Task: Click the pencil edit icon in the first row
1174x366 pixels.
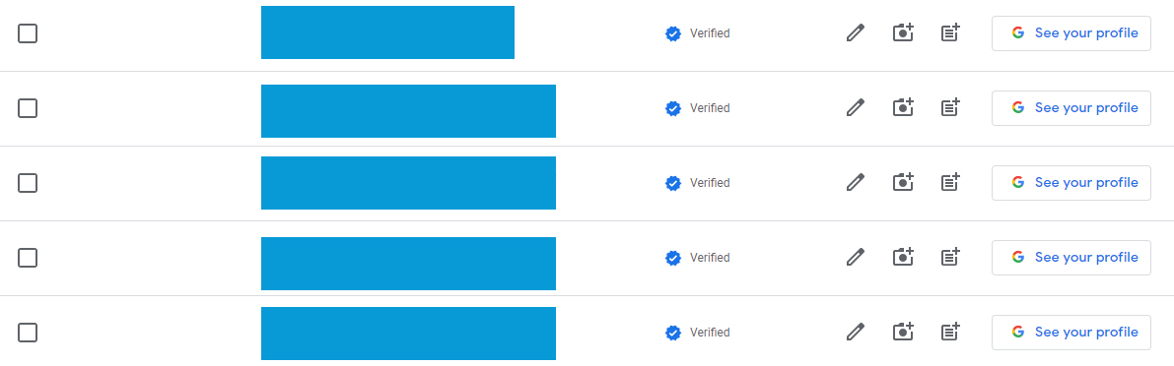Action: click(x=855, y=32)
